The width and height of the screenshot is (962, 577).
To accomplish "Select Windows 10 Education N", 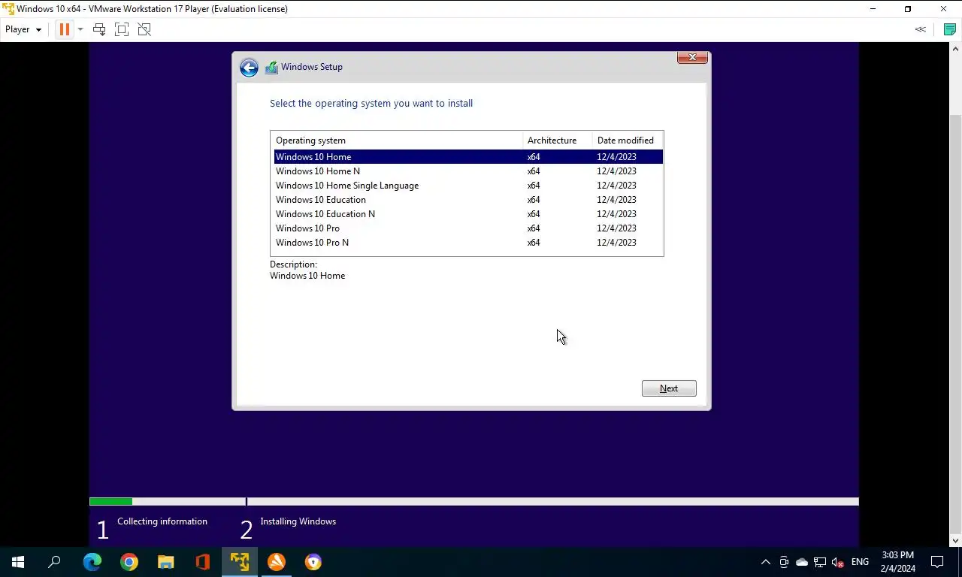I will tap(468, 214).
